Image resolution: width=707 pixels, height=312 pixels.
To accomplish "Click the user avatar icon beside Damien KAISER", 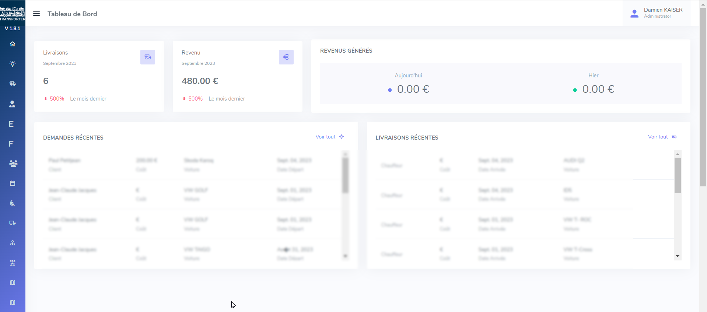I will click(x=634, y=14).
